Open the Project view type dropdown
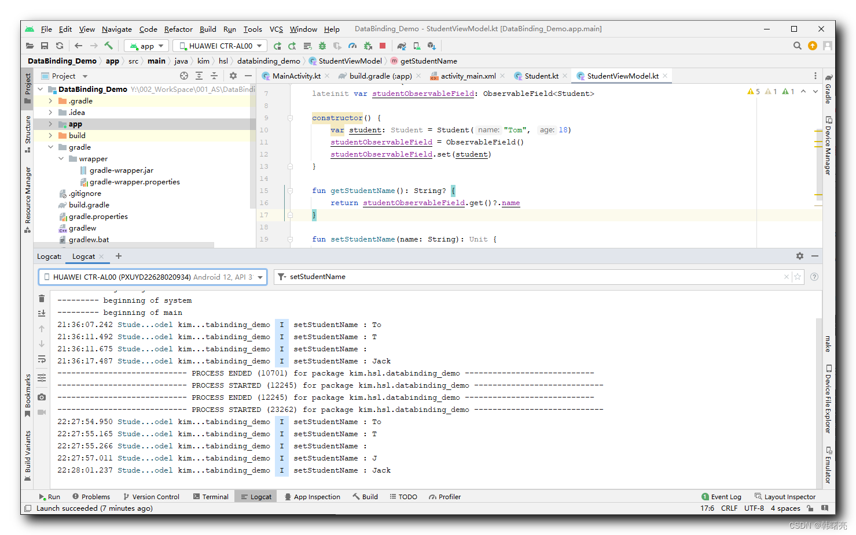856x535 pixels. [x=64, y=76]
